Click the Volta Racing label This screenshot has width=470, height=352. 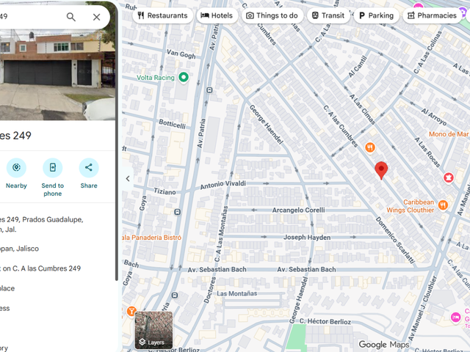coord(155,78)
